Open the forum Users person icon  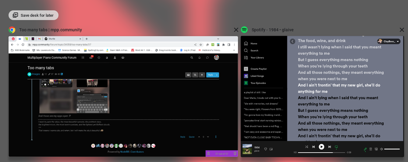pos(115,57)
